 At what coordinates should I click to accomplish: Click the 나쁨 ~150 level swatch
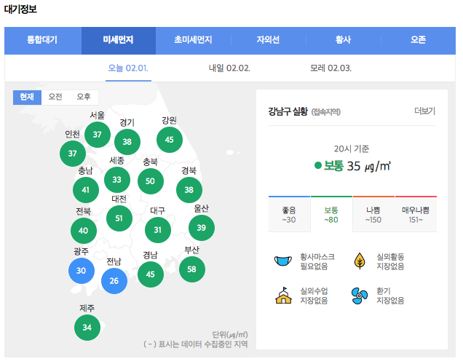point(373,215)
